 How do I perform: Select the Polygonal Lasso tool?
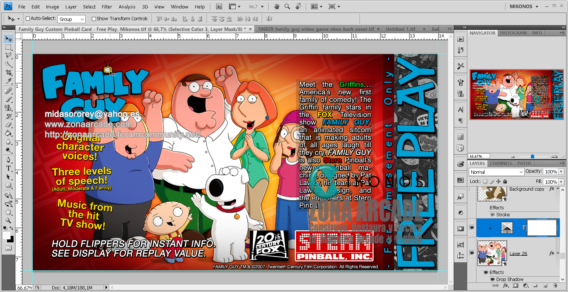pyautogui.click(x=8, y=56)
